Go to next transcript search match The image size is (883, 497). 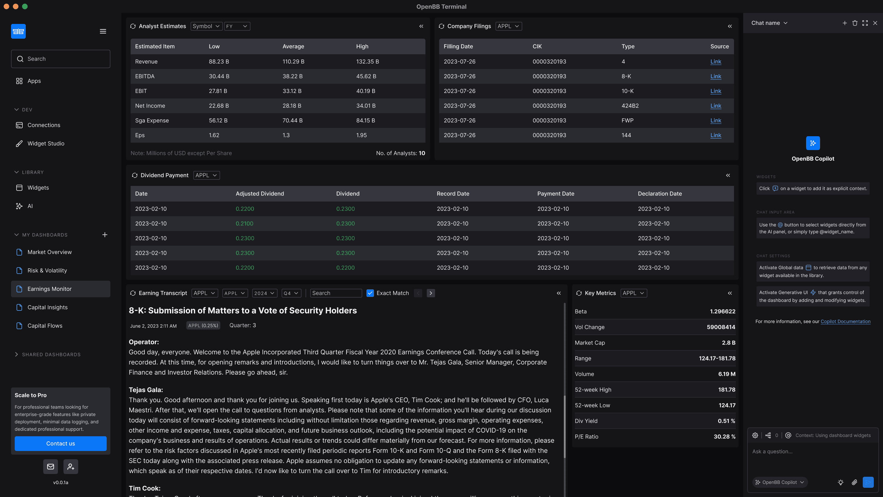coord(431,293)
